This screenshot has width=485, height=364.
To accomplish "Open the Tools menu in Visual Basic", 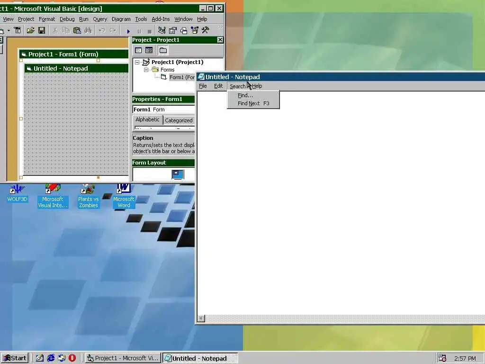I will pyautogui.click(x=141, y=19).
